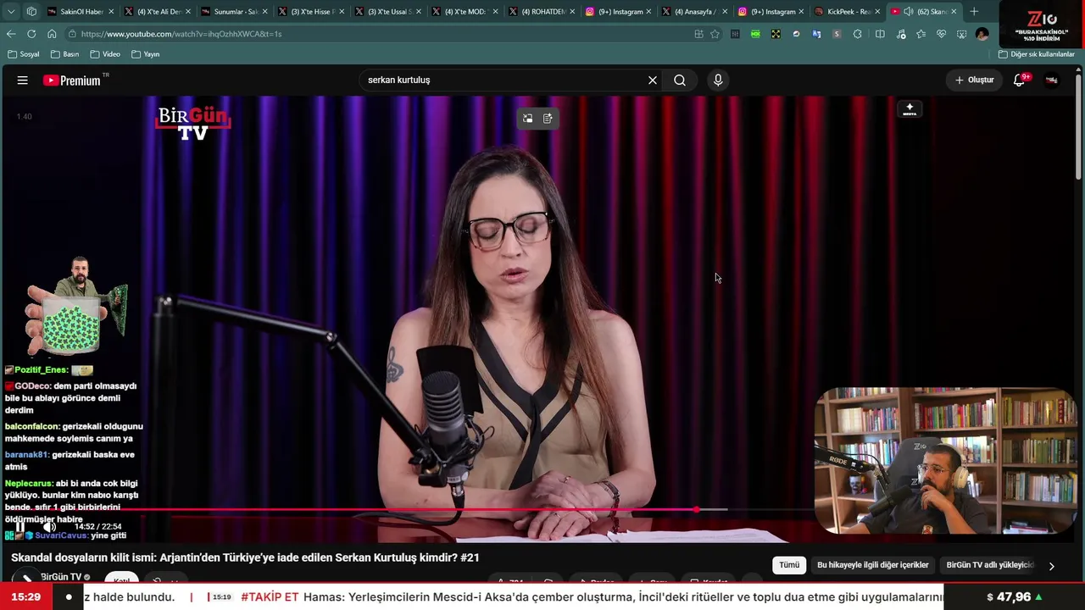
Task: Go back with the browser back arrow
Action: tap(11, 34)
